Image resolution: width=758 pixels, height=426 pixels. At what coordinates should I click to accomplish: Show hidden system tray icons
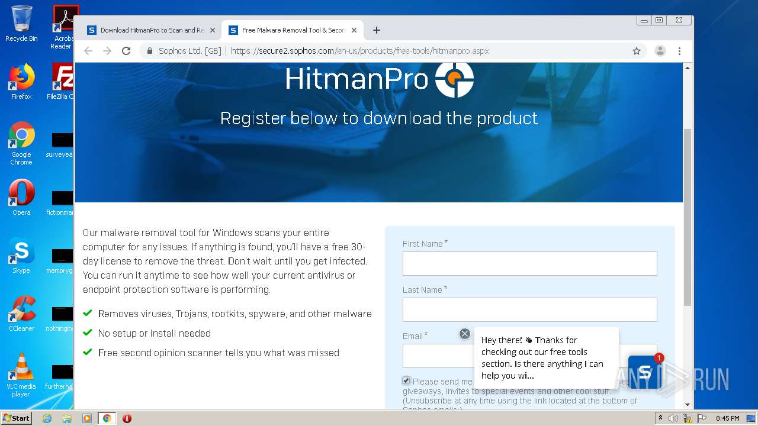pos(660,418)
